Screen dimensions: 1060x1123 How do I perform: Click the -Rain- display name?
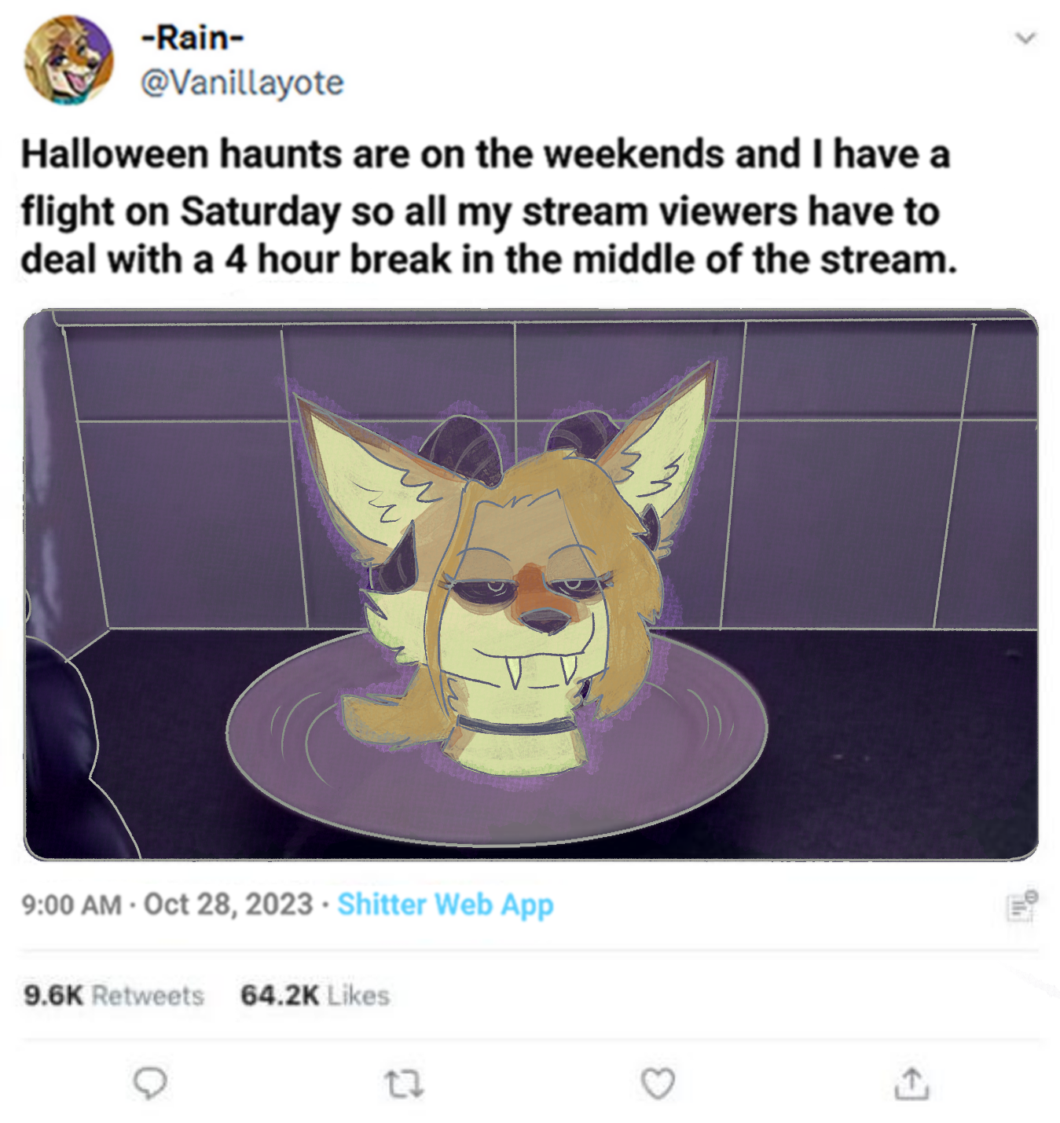click(x=193, y=37)
